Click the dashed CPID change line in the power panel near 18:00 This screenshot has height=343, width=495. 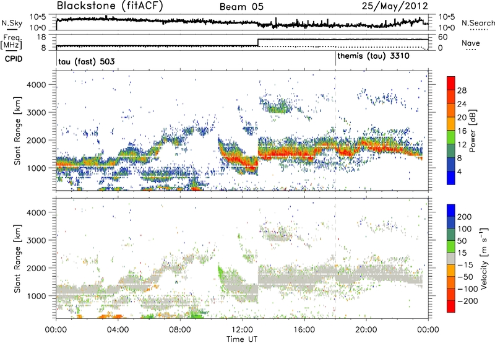[x=335, y=130]
